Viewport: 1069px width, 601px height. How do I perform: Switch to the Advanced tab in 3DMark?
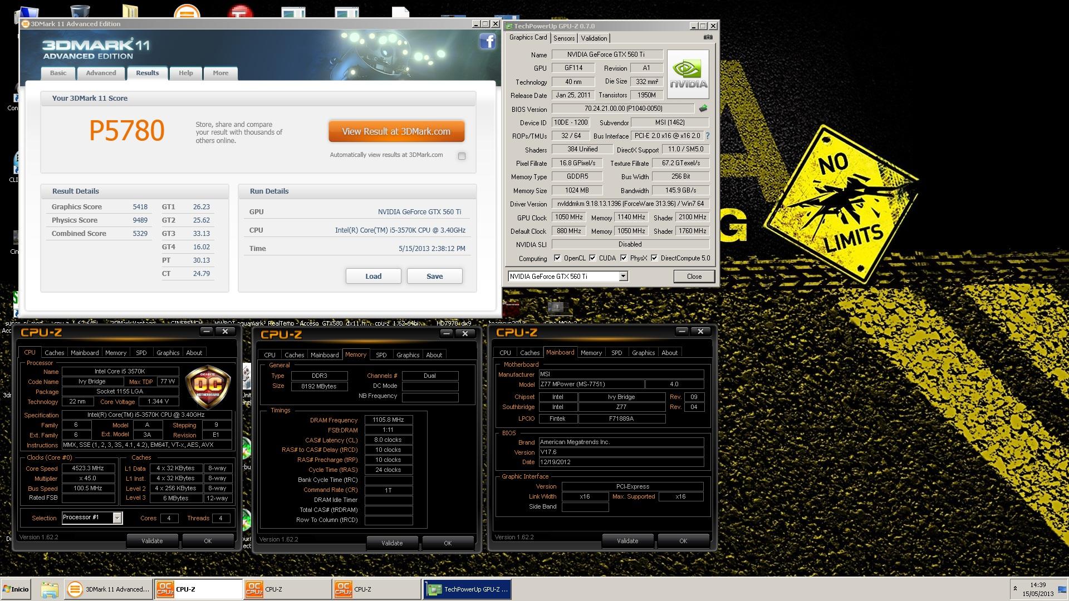point(101,73)
